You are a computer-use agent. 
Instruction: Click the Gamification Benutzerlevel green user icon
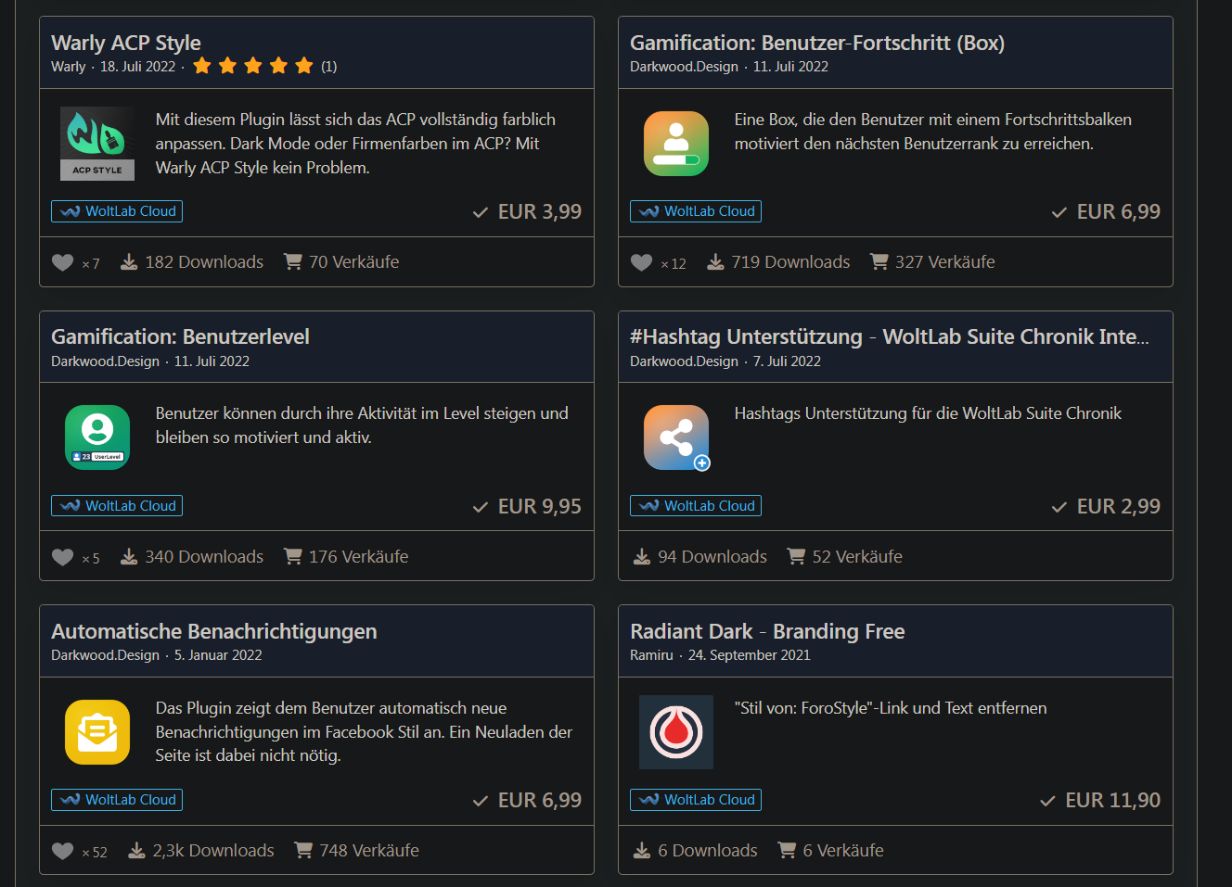(97, 437)
